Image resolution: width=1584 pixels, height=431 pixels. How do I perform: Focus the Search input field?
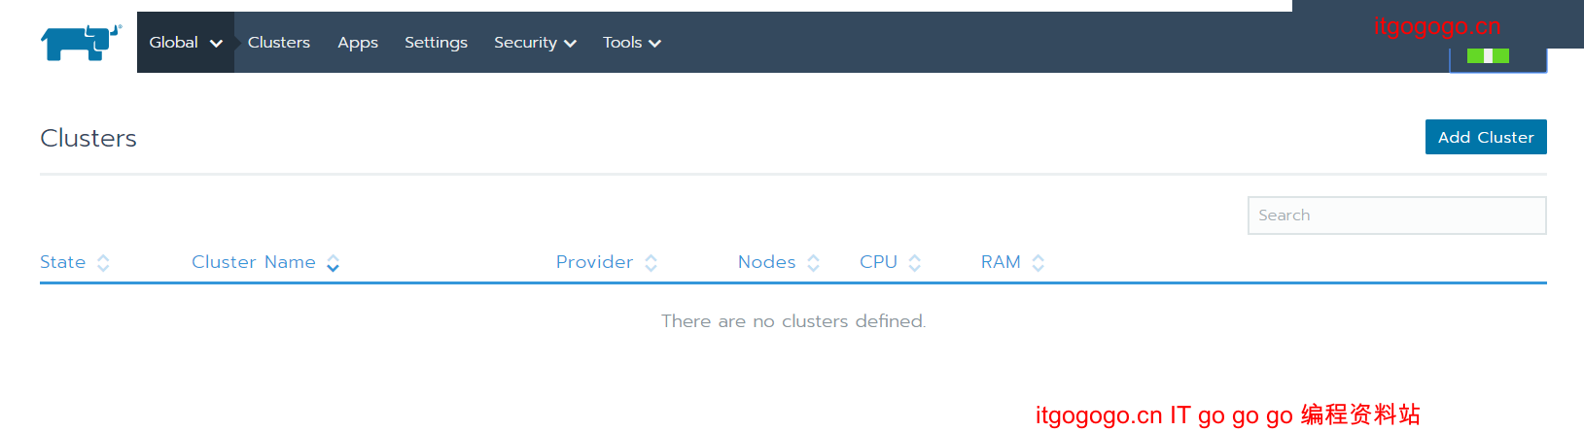1396,215
